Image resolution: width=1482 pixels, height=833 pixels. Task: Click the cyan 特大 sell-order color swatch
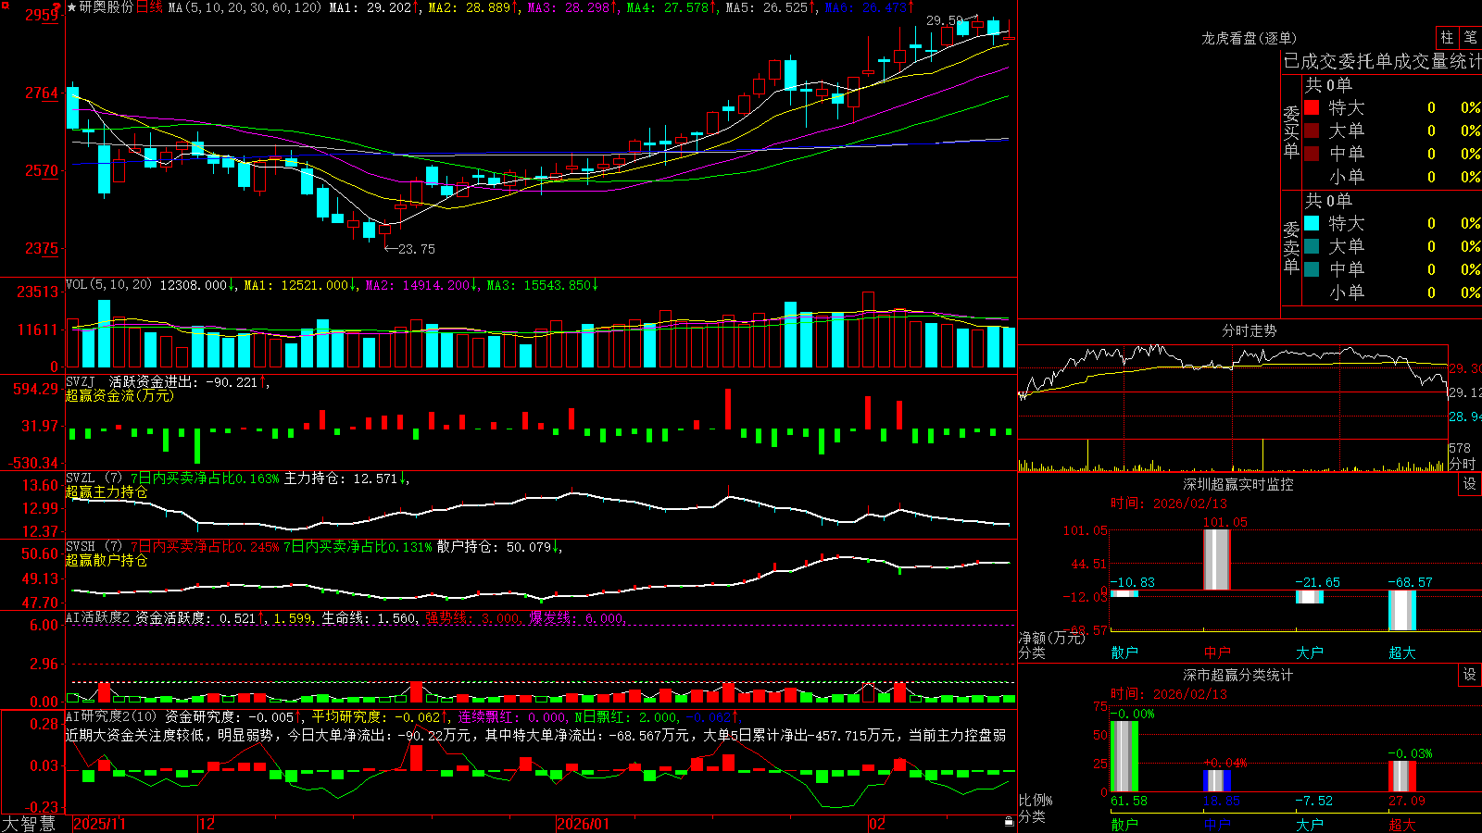(1312, 223)
